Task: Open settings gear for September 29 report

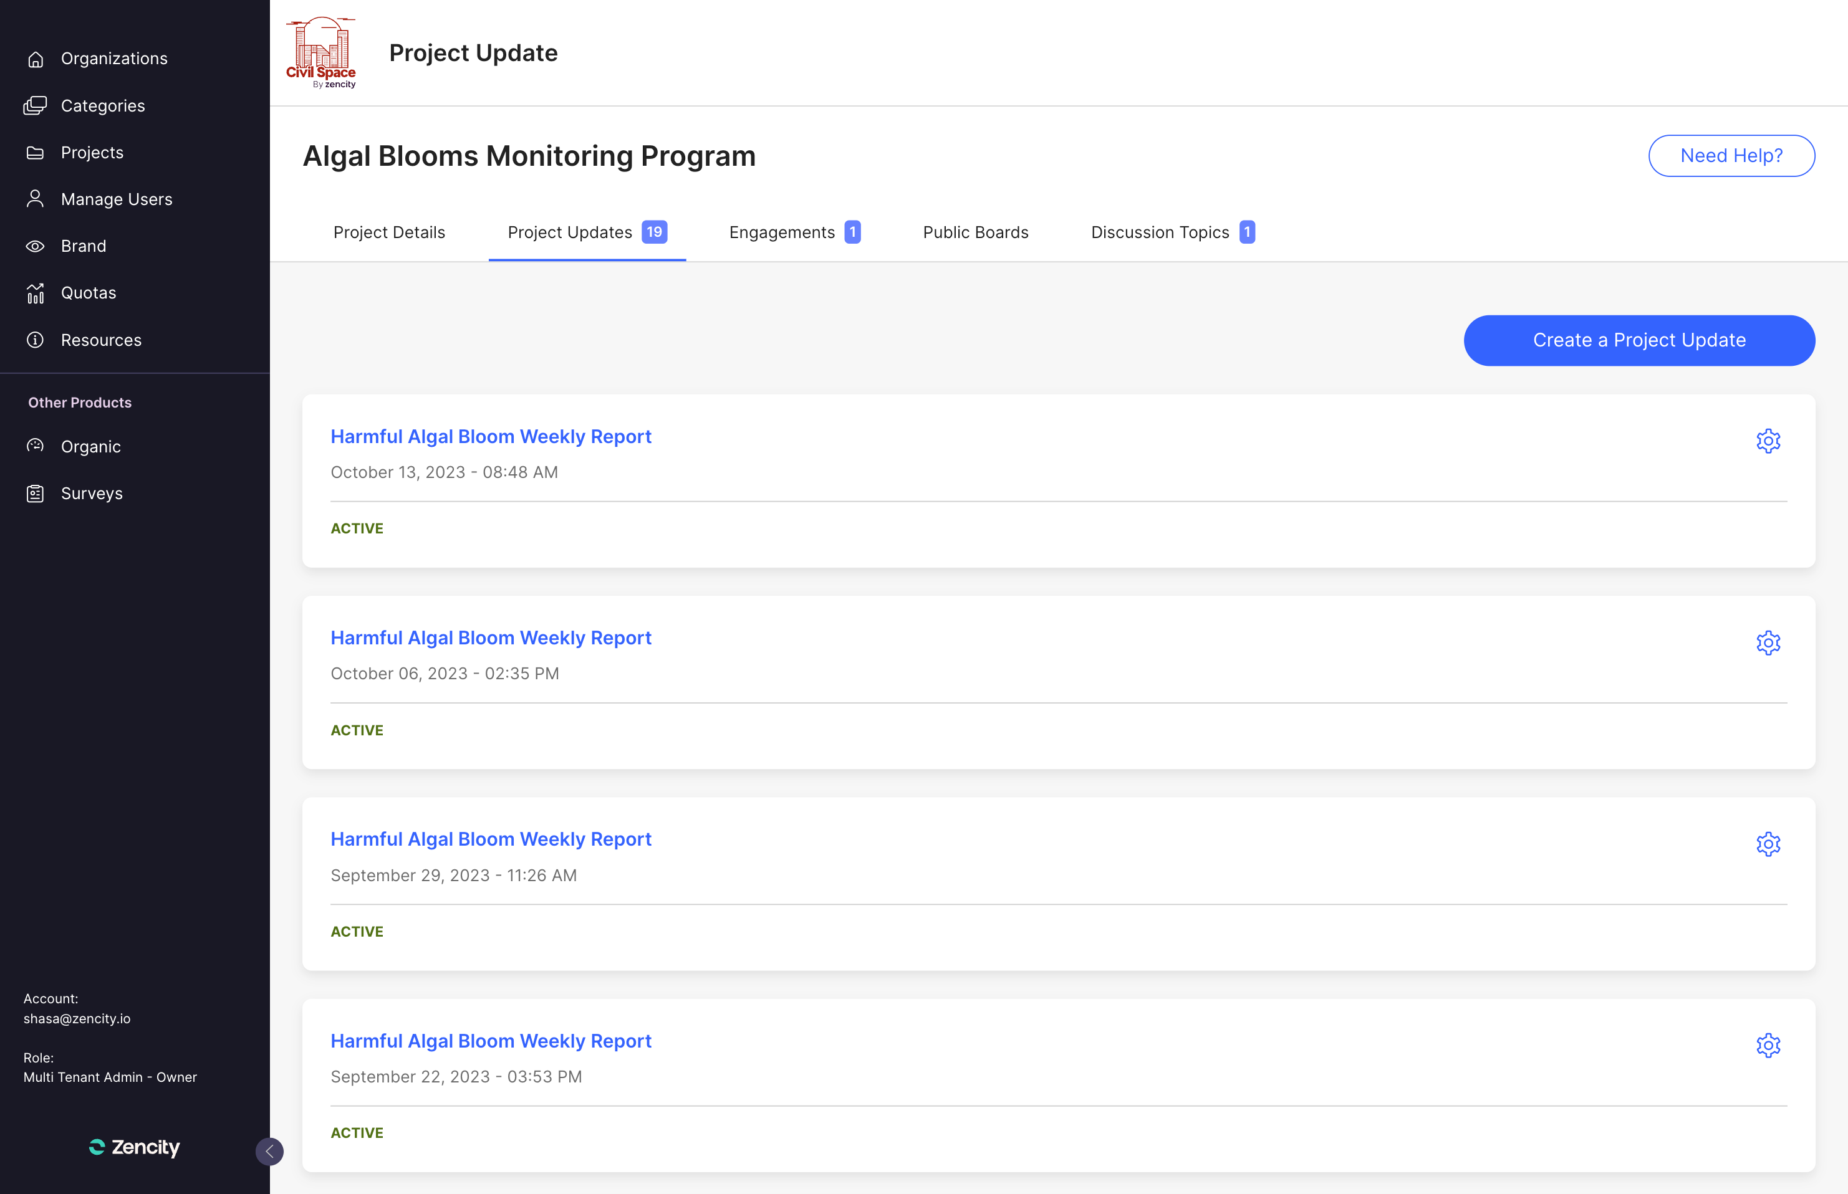Action: [1768, 844]
